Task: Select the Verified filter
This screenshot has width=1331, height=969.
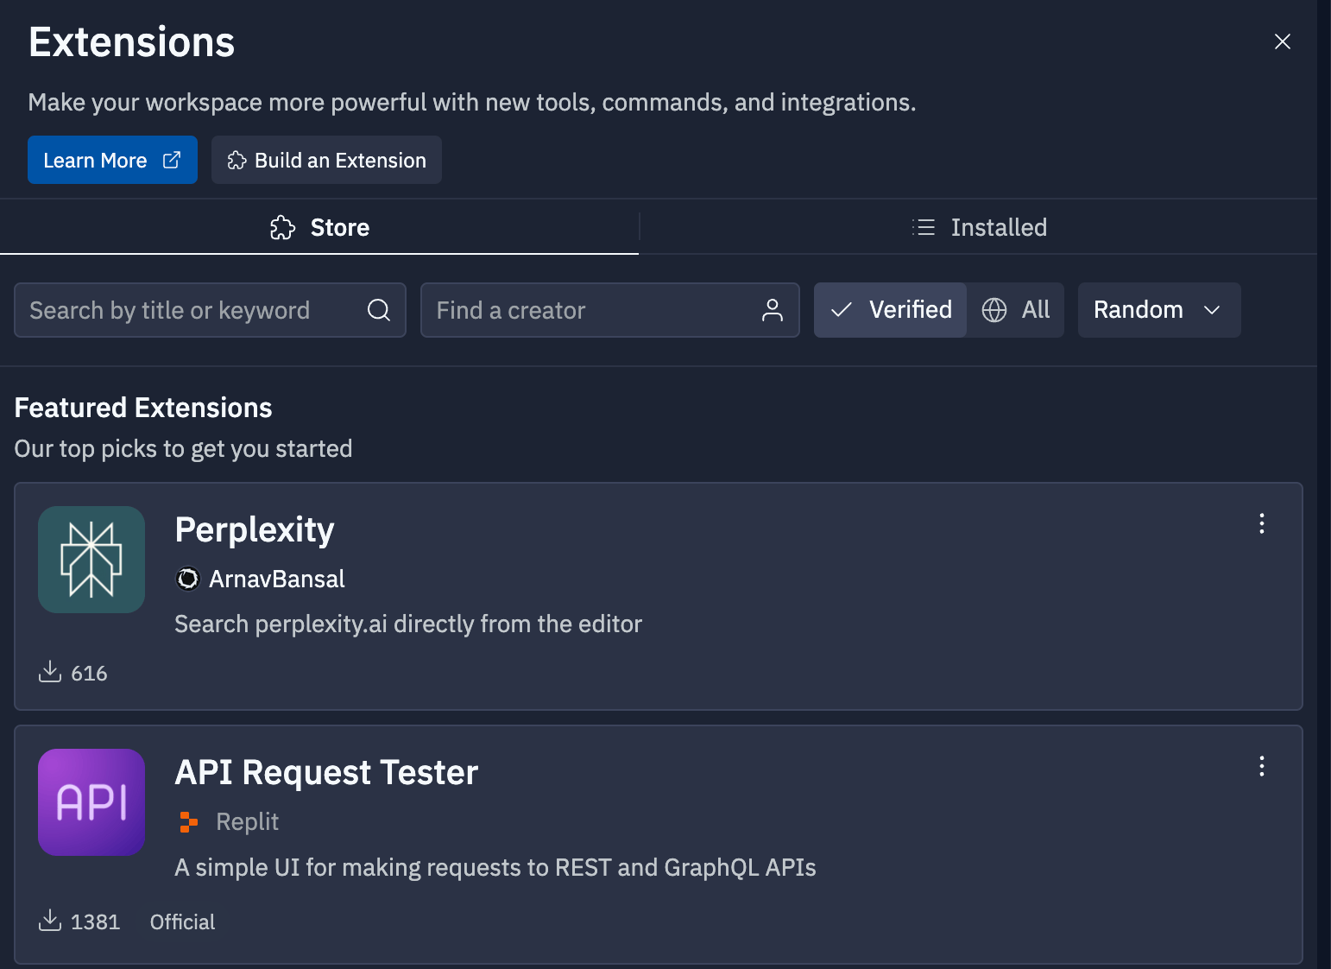Action: 890,310
